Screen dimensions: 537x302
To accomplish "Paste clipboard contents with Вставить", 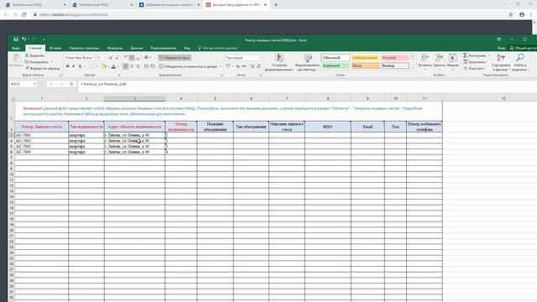I will (16, 61).
